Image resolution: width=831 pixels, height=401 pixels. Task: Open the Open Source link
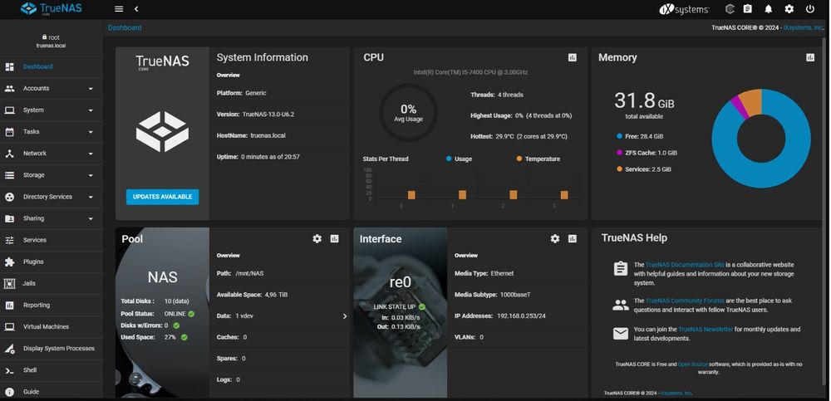693,364
